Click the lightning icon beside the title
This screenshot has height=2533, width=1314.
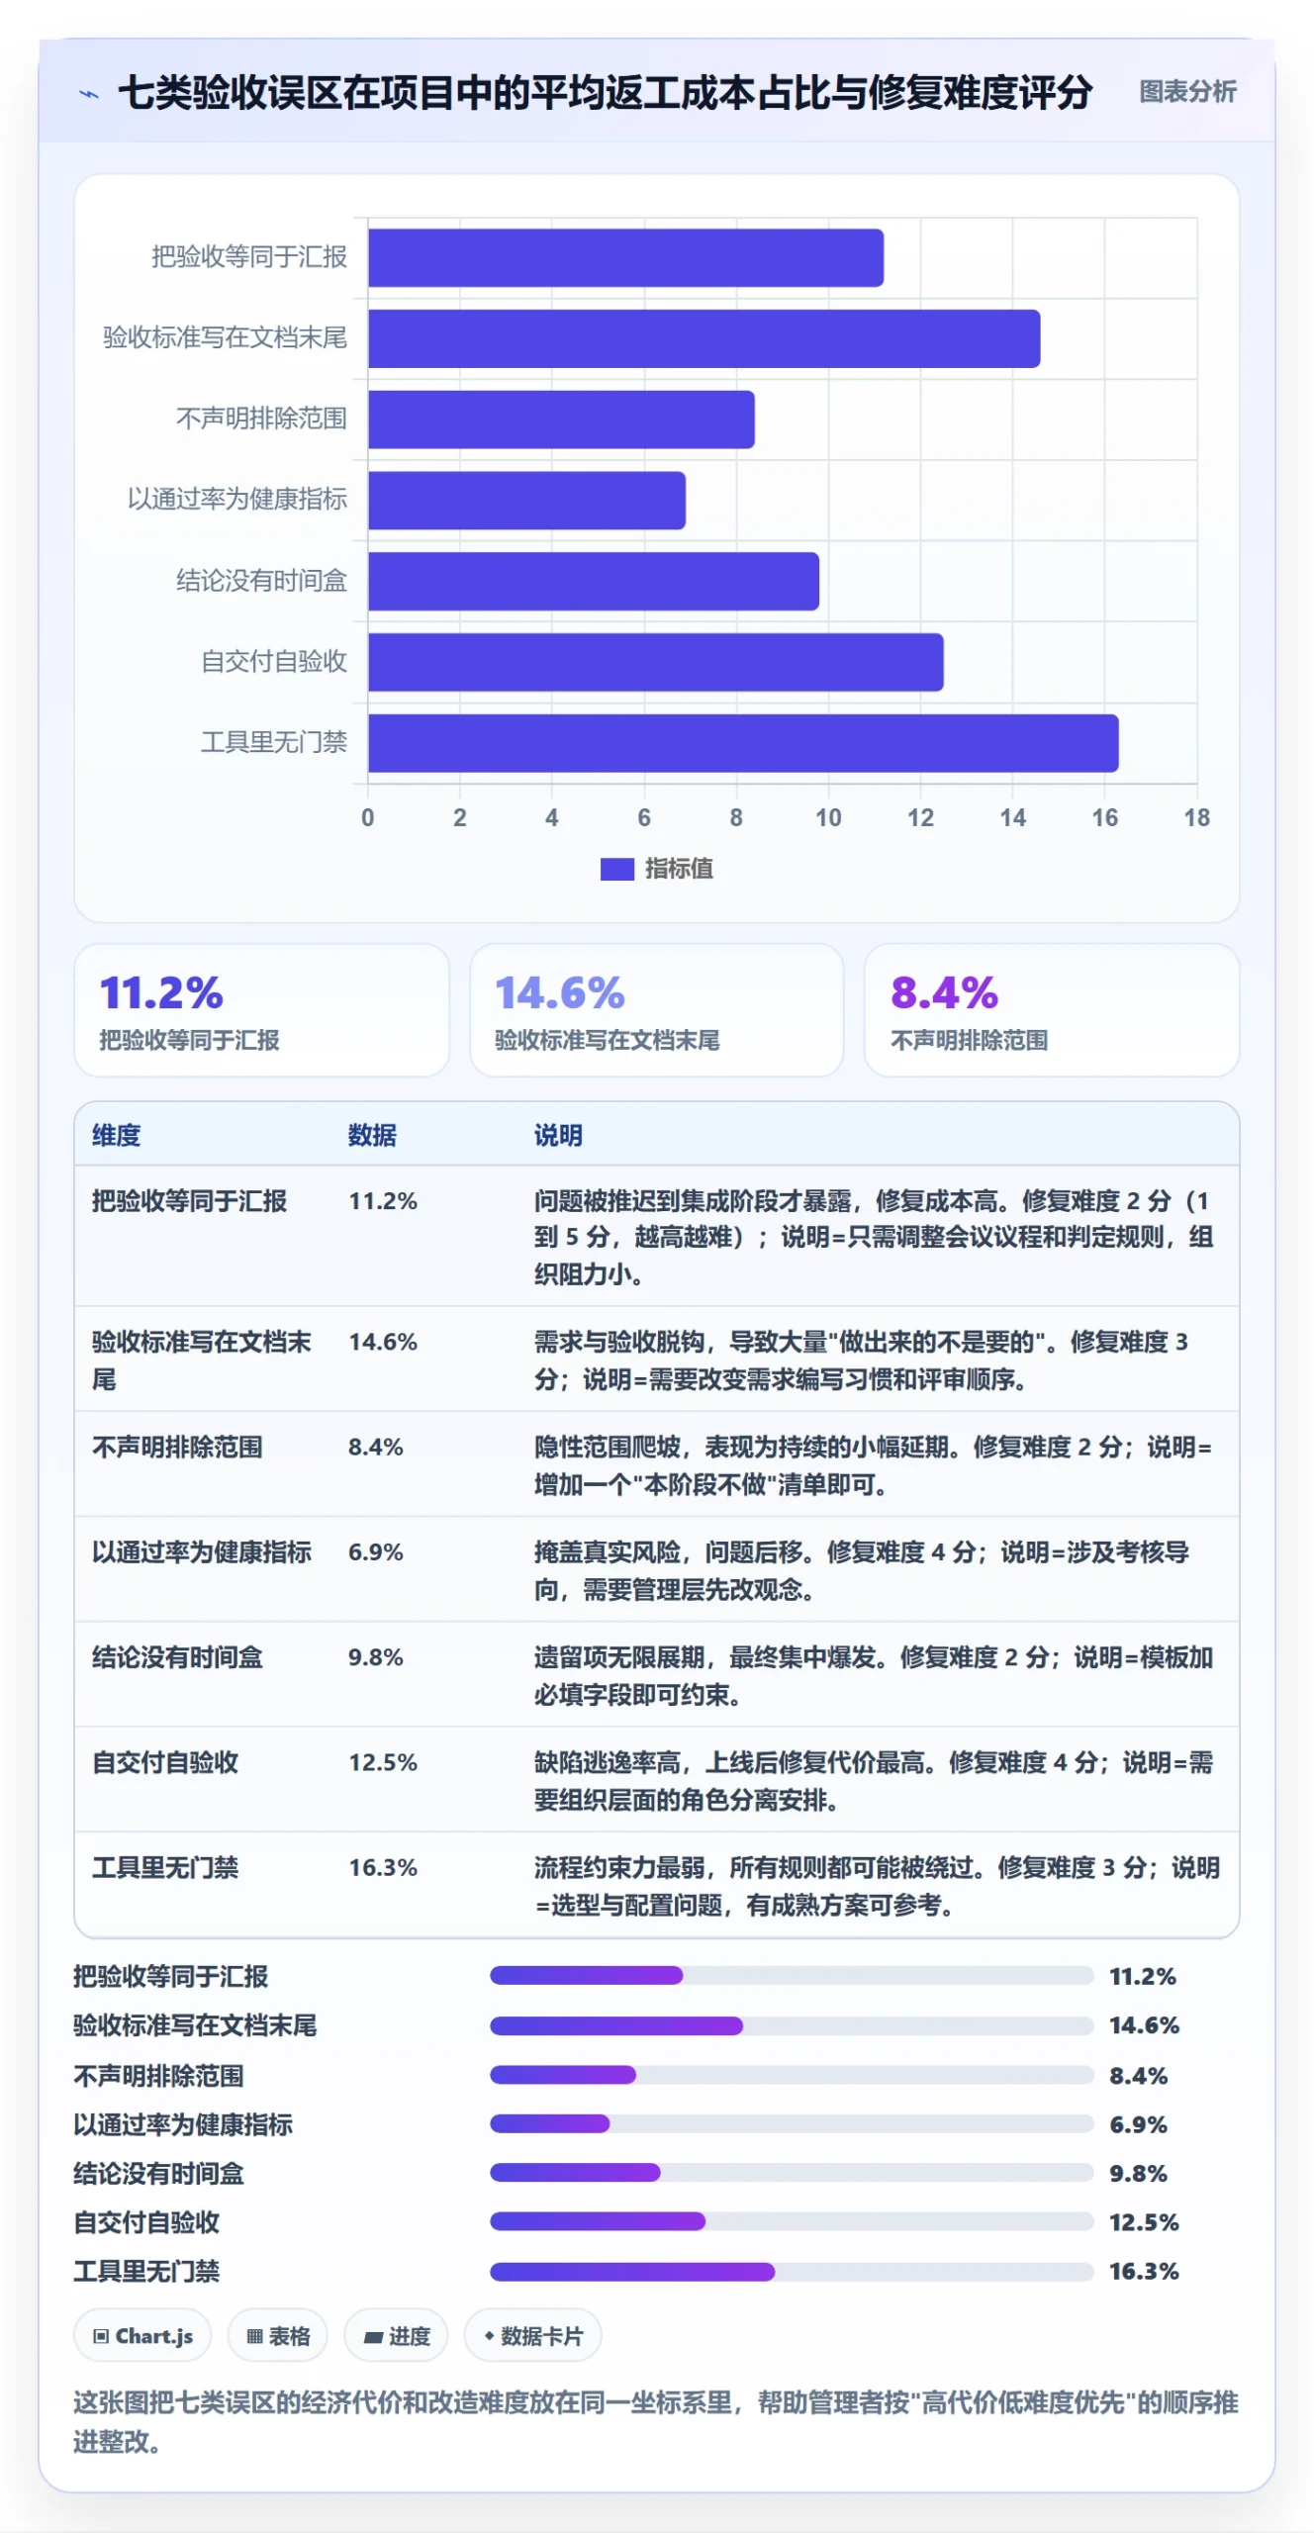click(x=89, y=95)
